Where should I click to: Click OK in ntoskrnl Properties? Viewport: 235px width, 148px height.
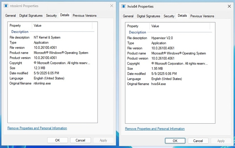click(x=57, y=140)
